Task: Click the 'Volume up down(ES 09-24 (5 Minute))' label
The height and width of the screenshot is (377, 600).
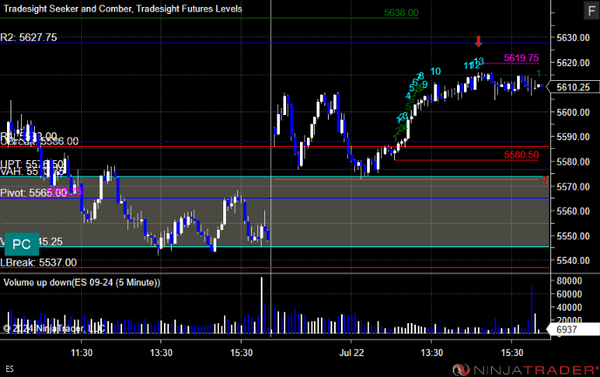Action: (x=82, y=282)
